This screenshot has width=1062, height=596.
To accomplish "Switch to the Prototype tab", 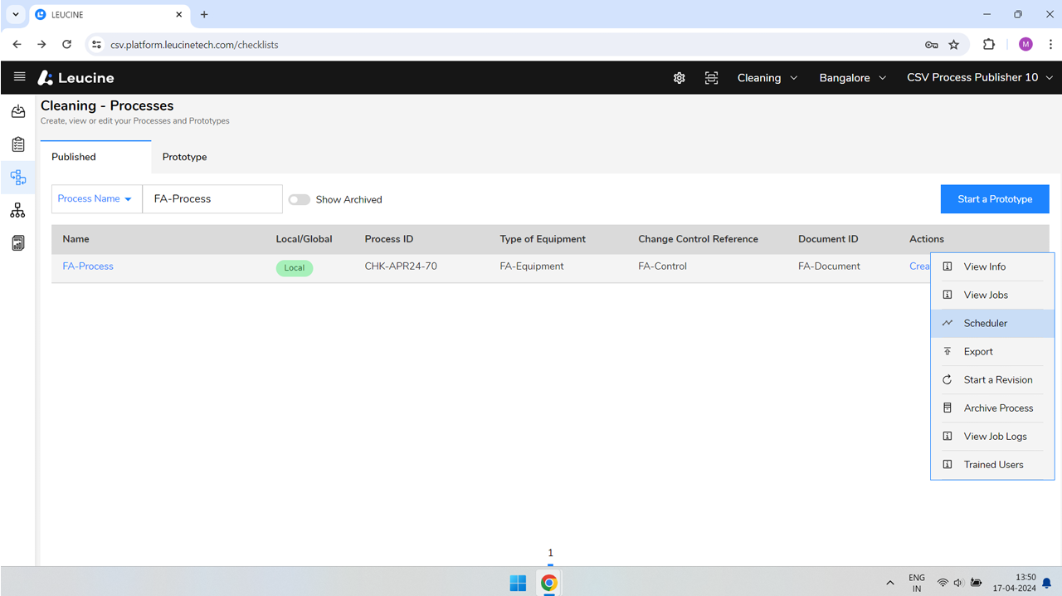I will (x=185, y=157).
